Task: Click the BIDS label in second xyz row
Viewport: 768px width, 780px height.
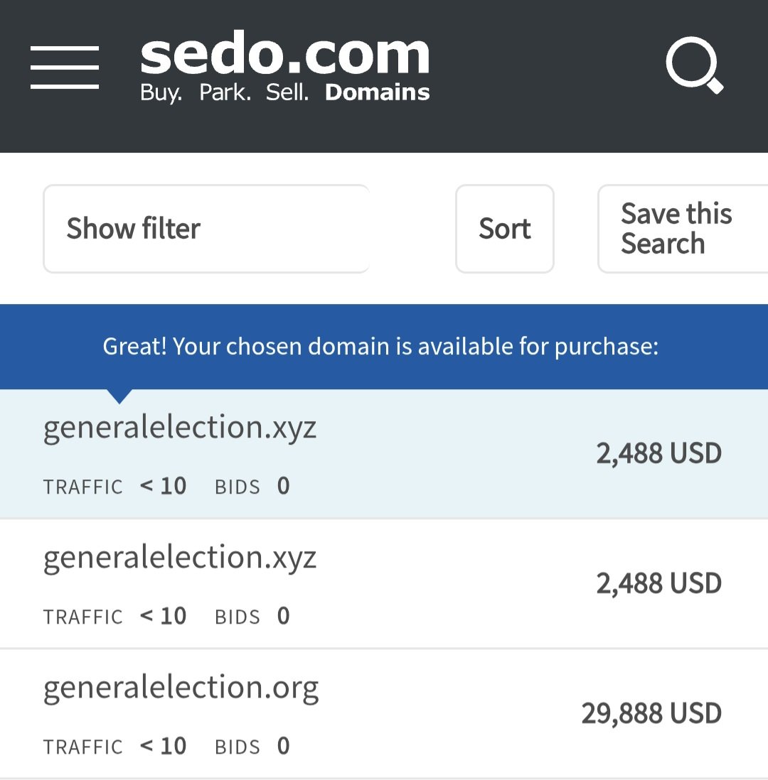Action: [x=237, y=617]
